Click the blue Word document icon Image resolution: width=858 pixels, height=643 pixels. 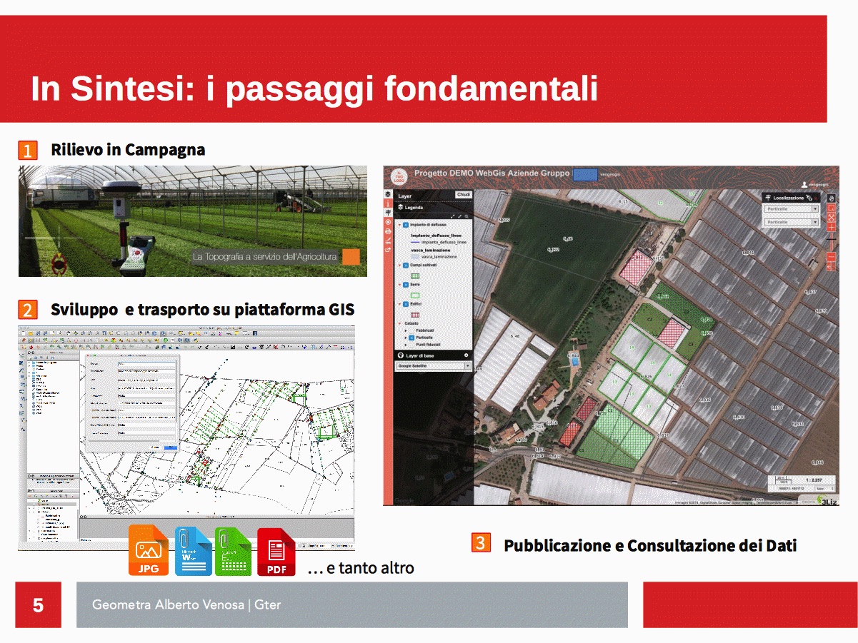(193, 551)
